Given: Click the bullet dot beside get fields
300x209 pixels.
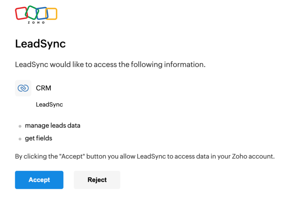Looking at the screenshot, I should coord(20,139).
